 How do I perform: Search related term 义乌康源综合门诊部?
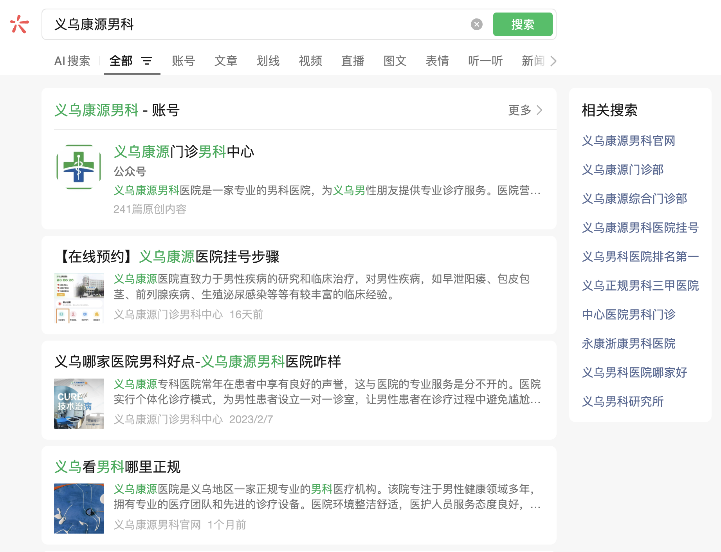point(634,198)
